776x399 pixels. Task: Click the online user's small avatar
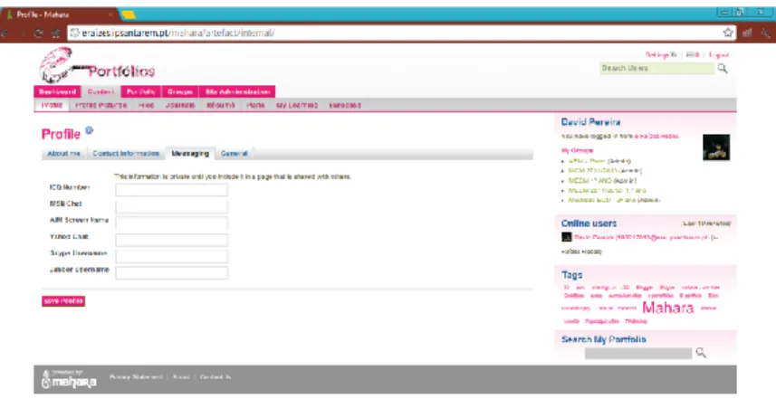pyautogui.click(x=567, y=237)
